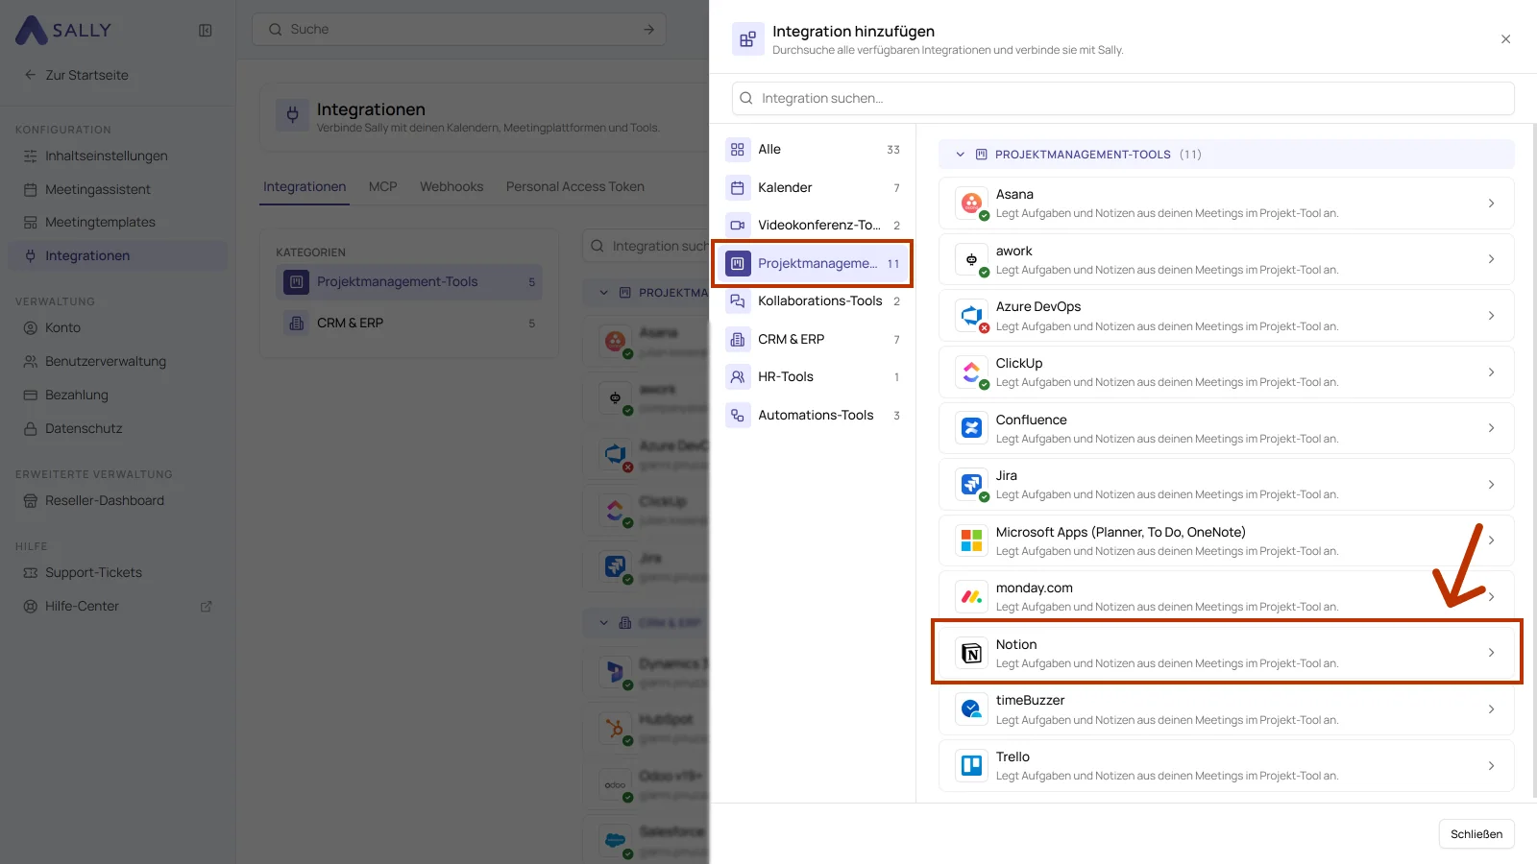The width and height of the screenshot is (1537, 864).
Task: Open Datenschutz in sidebar
Action: tap(117, 428)
